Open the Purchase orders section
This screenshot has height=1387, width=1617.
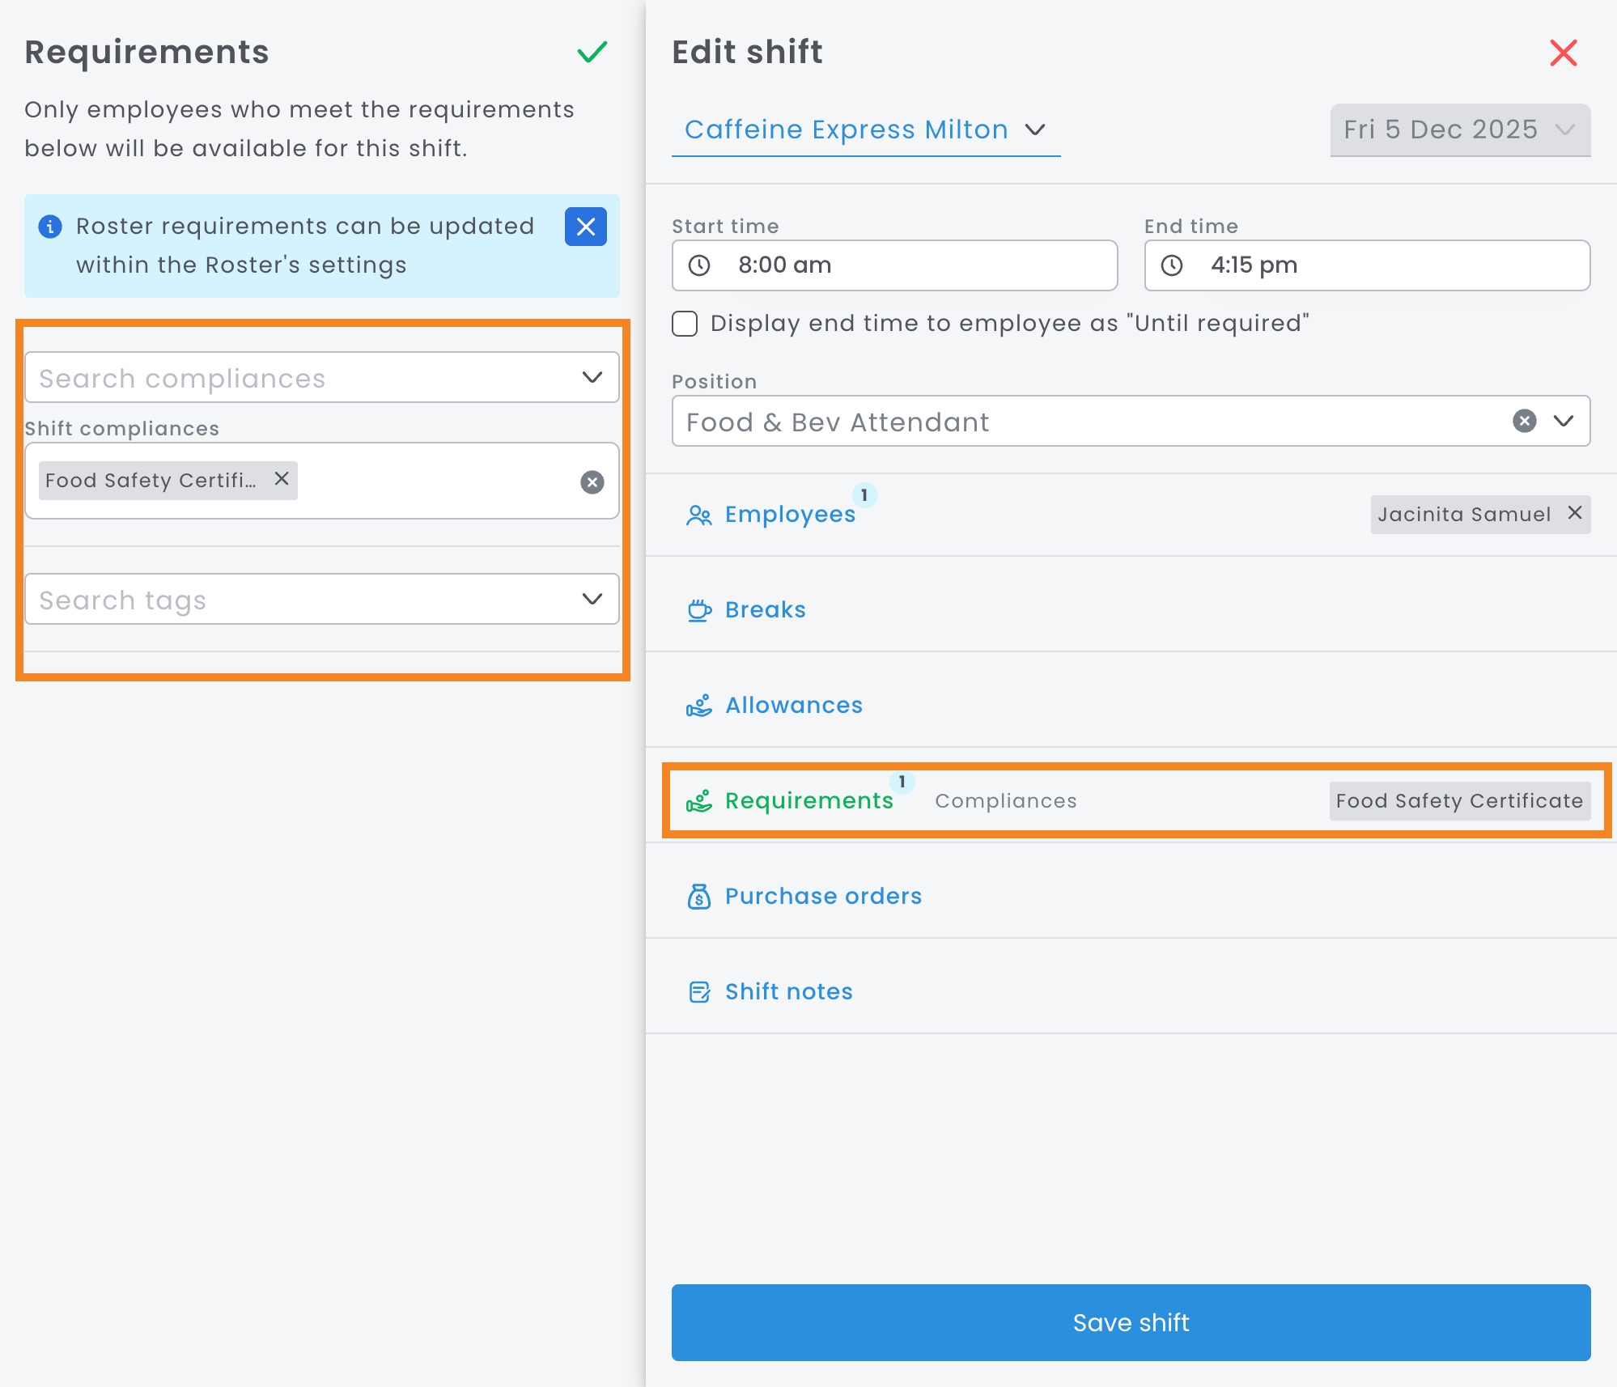[822, 897]
